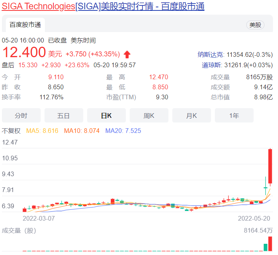This screenshot has width=278, height=255.
Task: Click the MA5: 8.616 indicator
Action: 42,131
